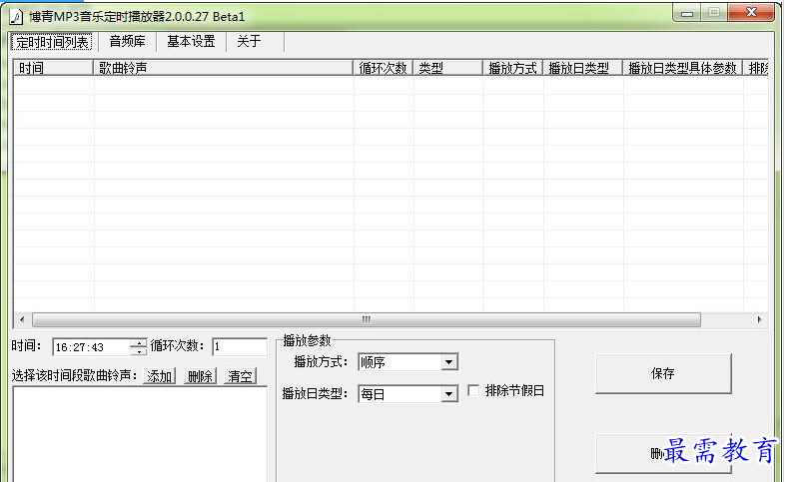785x482 pixels.
Task: Switch to the 定时时间列表 tab
Action: (x=52, y=42)
